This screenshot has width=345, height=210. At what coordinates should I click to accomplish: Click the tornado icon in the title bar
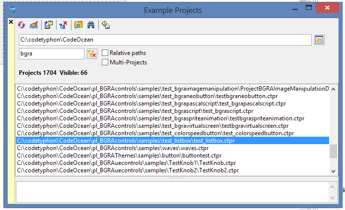click(x=13, y=9)
